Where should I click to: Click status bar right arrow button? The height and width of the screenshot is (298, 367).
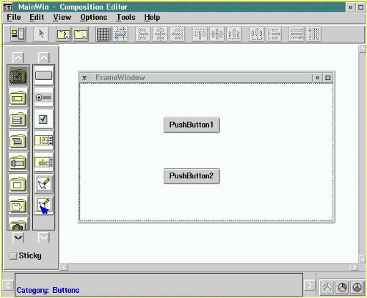click(x=310, y=285)
